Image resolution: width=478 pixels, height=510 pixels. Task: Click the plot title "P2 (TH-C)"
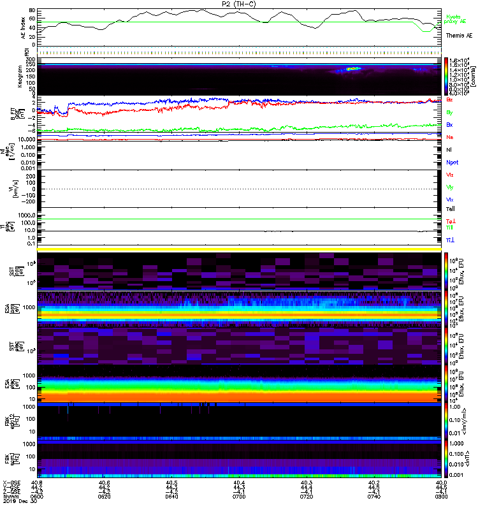tap(238, 4)
